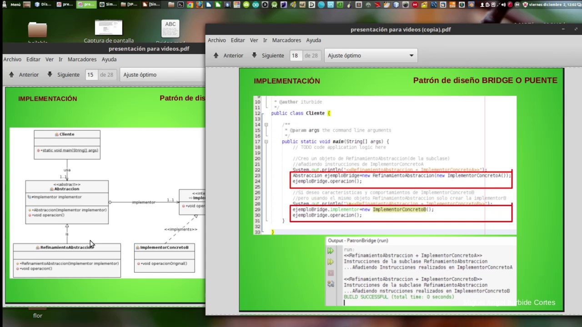
Task: Click the page number field showing 15
Action: (x=91, y=74)
